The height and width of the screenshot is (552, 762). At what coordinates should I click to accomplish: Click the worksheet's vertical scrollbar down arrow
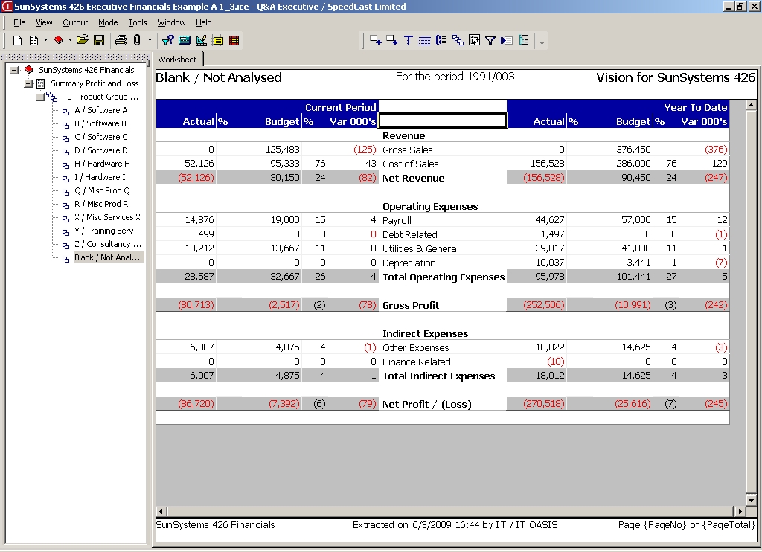pyautogui.click(x=751, y=500)
